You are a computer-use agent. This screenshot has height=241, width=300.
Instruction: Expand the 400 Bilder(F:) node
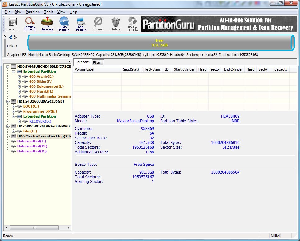(x=19, y=81)
